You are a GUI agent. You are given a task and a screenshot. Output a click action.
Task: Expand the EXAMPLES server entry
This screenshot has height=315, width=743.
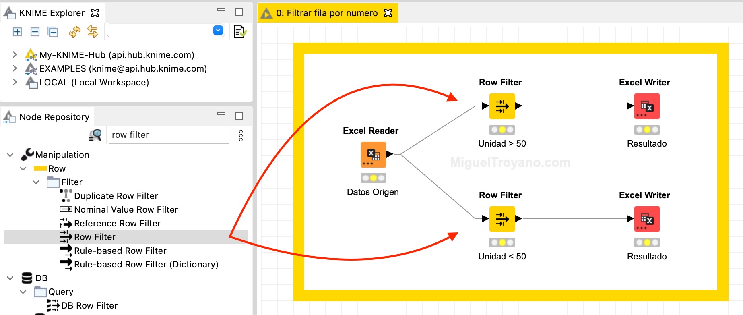coord(15,68)
